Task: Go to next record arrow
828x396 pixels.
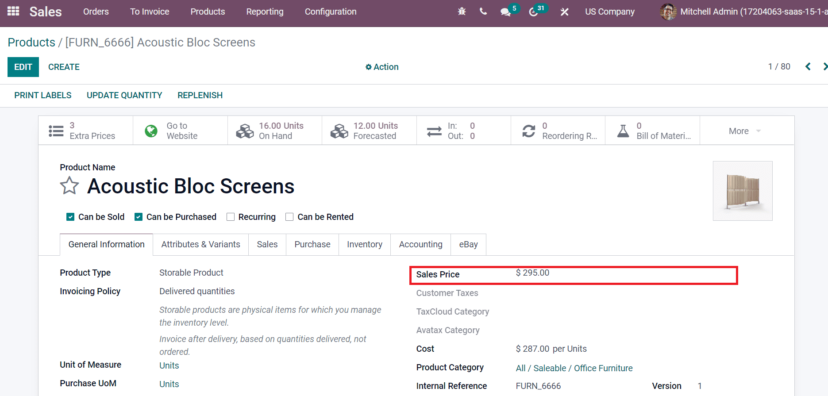Action: point(824,67)
